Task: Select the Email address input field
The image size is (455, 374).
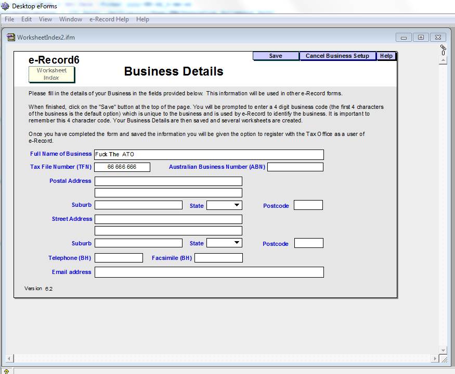Action: (x=209, y=272)
